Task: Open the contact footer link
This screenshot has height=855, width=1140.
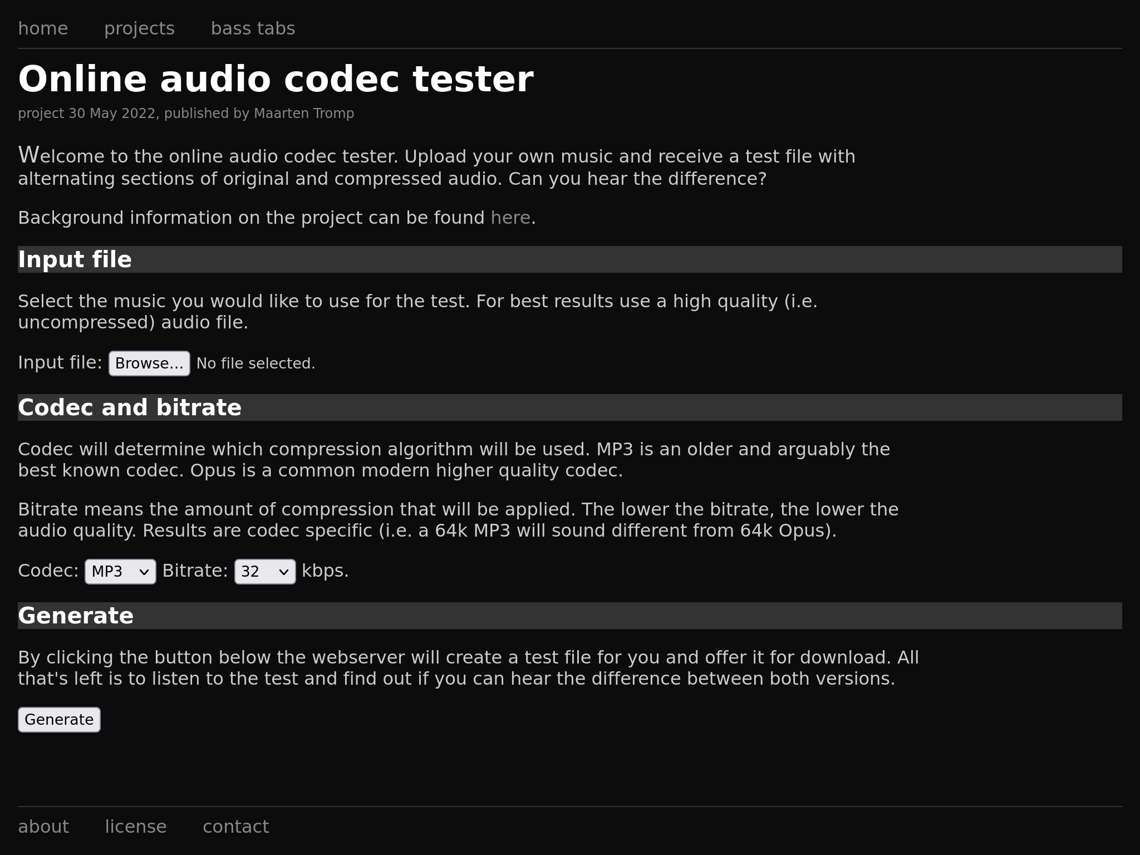Action: click(235, 827)
